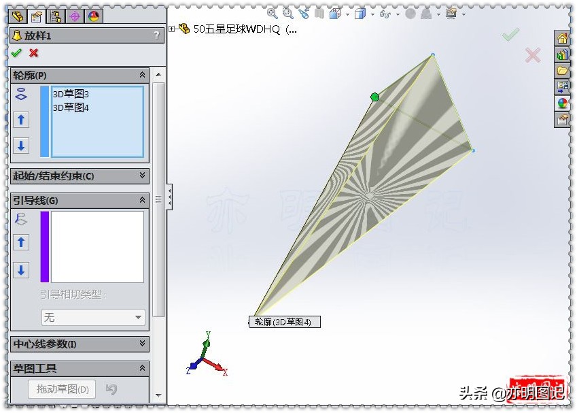This screenshot has height=413, width=577.
Task: Select the Zoom to Fit tool
Action: (x=271, y=12)
